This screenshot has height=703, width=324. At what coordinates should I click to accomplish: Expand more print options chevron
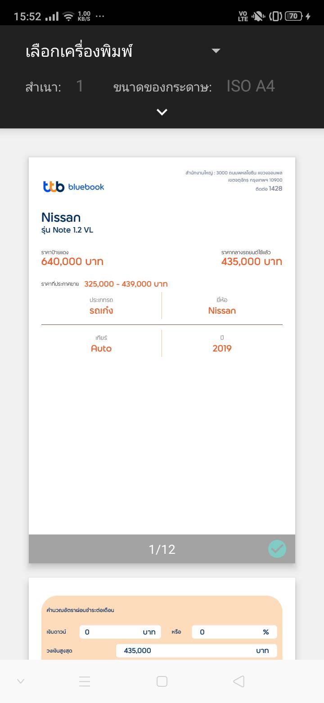click(x=162, y=112)
